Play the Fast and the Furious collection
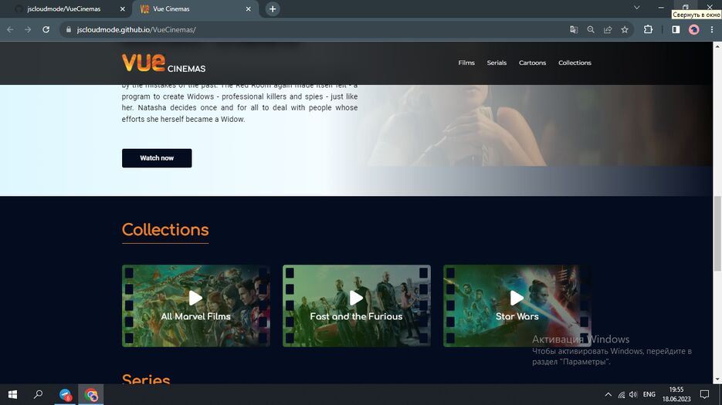 pos(357,298)
